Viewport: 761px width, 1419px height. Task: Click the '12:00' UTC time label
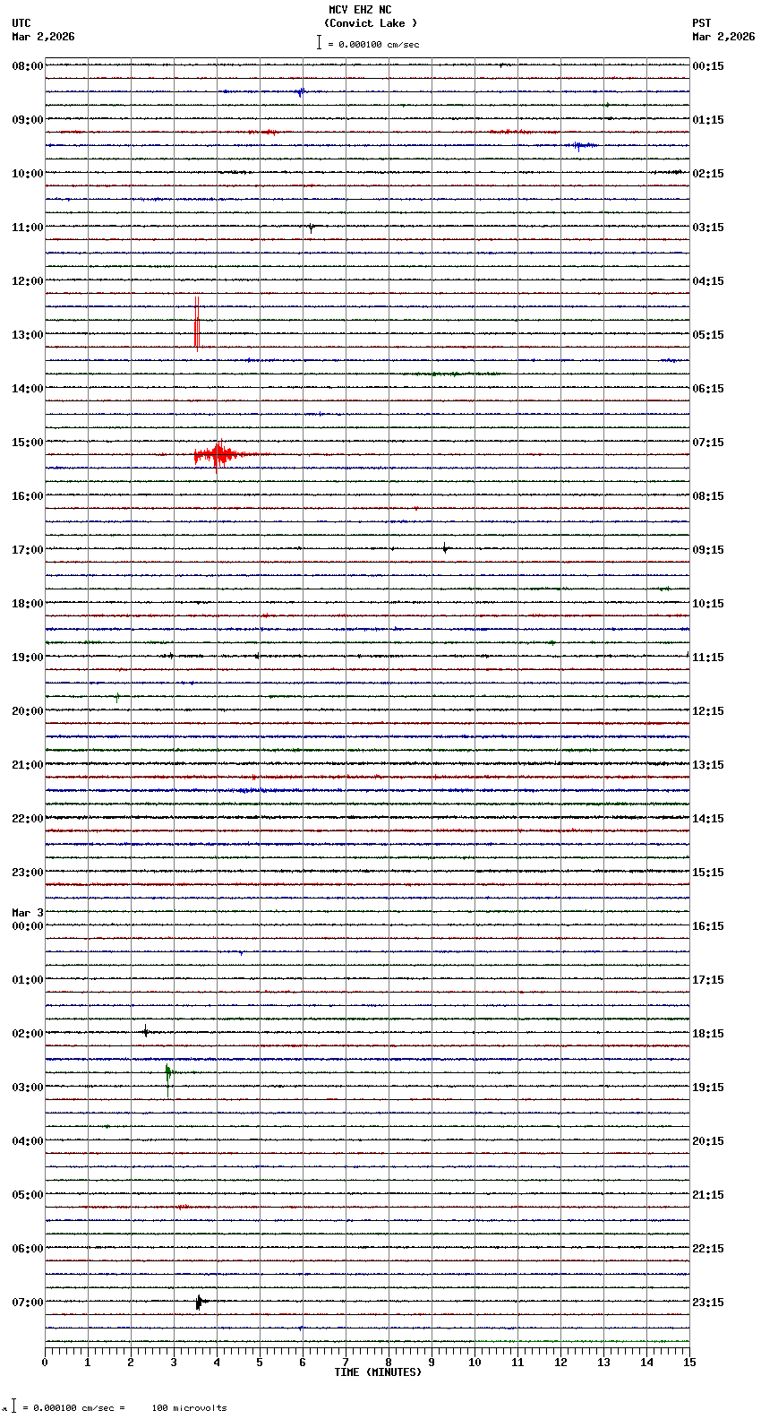(x=28, y=281)
